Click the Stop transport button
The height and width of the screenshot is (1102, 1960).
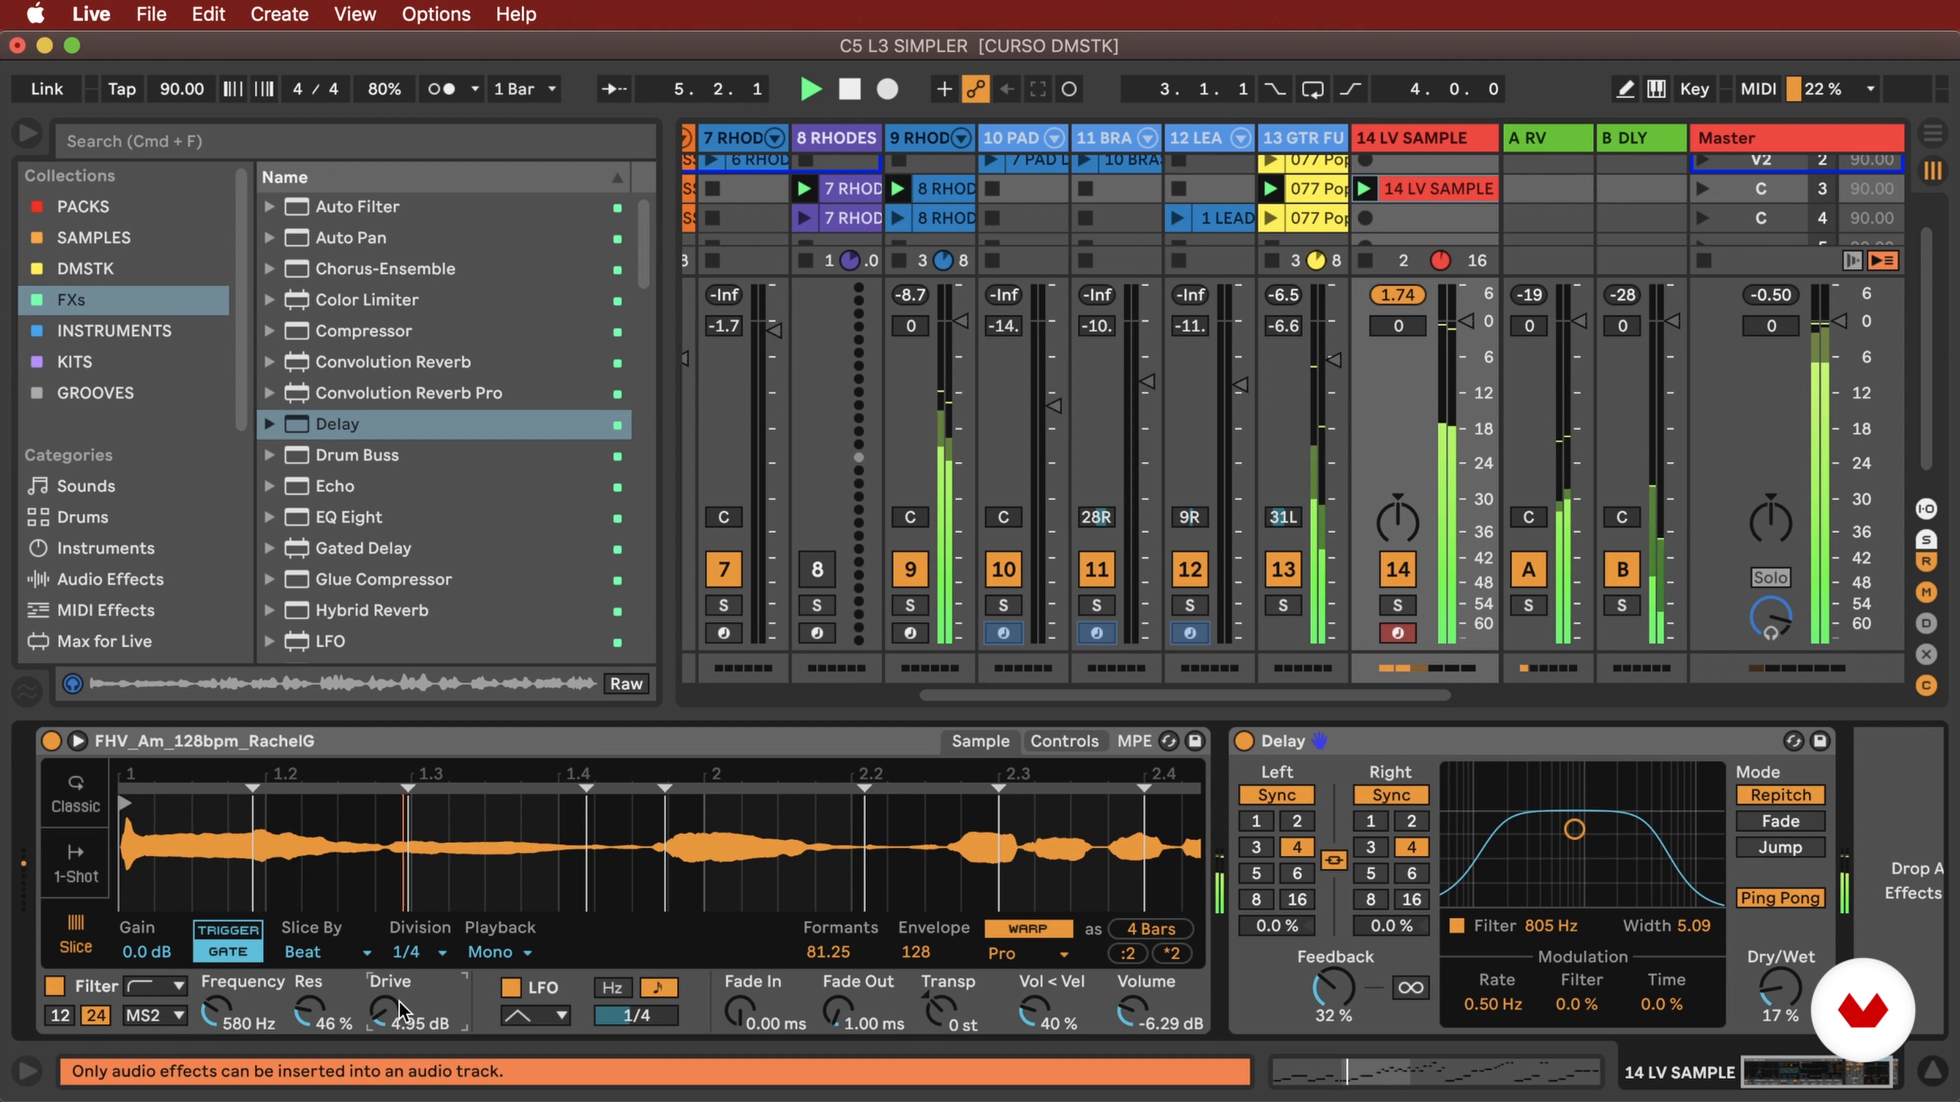[849, 89]
